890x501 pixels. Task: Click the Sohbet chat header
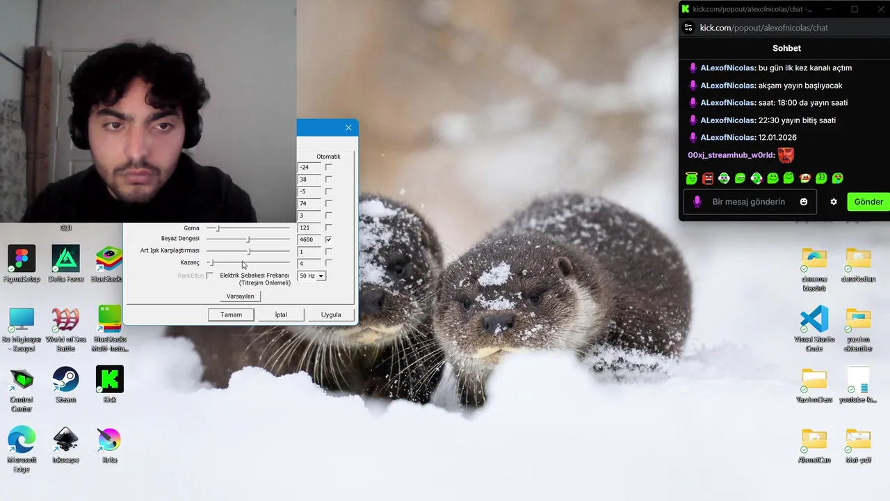[x=786, y=49]
